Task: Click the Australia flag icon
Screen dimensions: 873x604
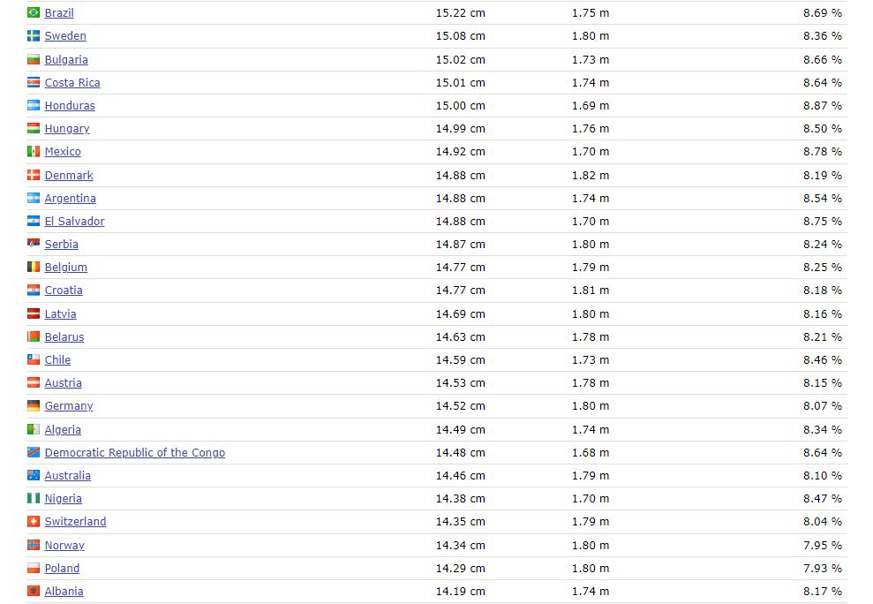Action: (x=34, y=476)
